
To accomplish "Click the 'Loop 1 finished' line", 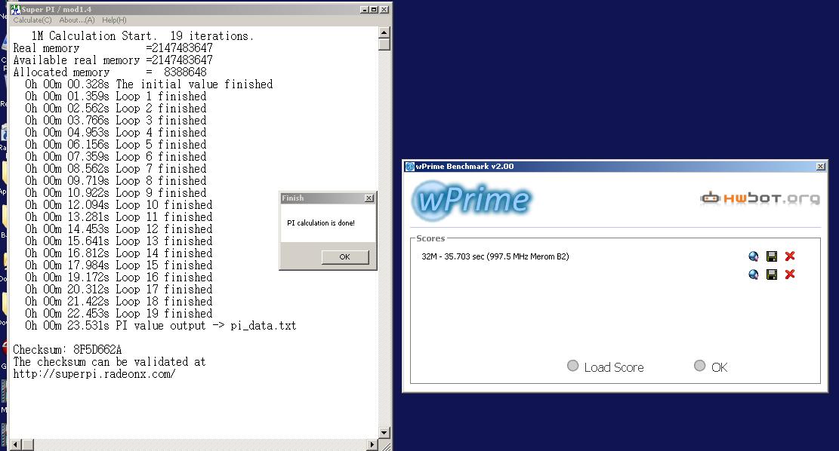I will 116,97.
